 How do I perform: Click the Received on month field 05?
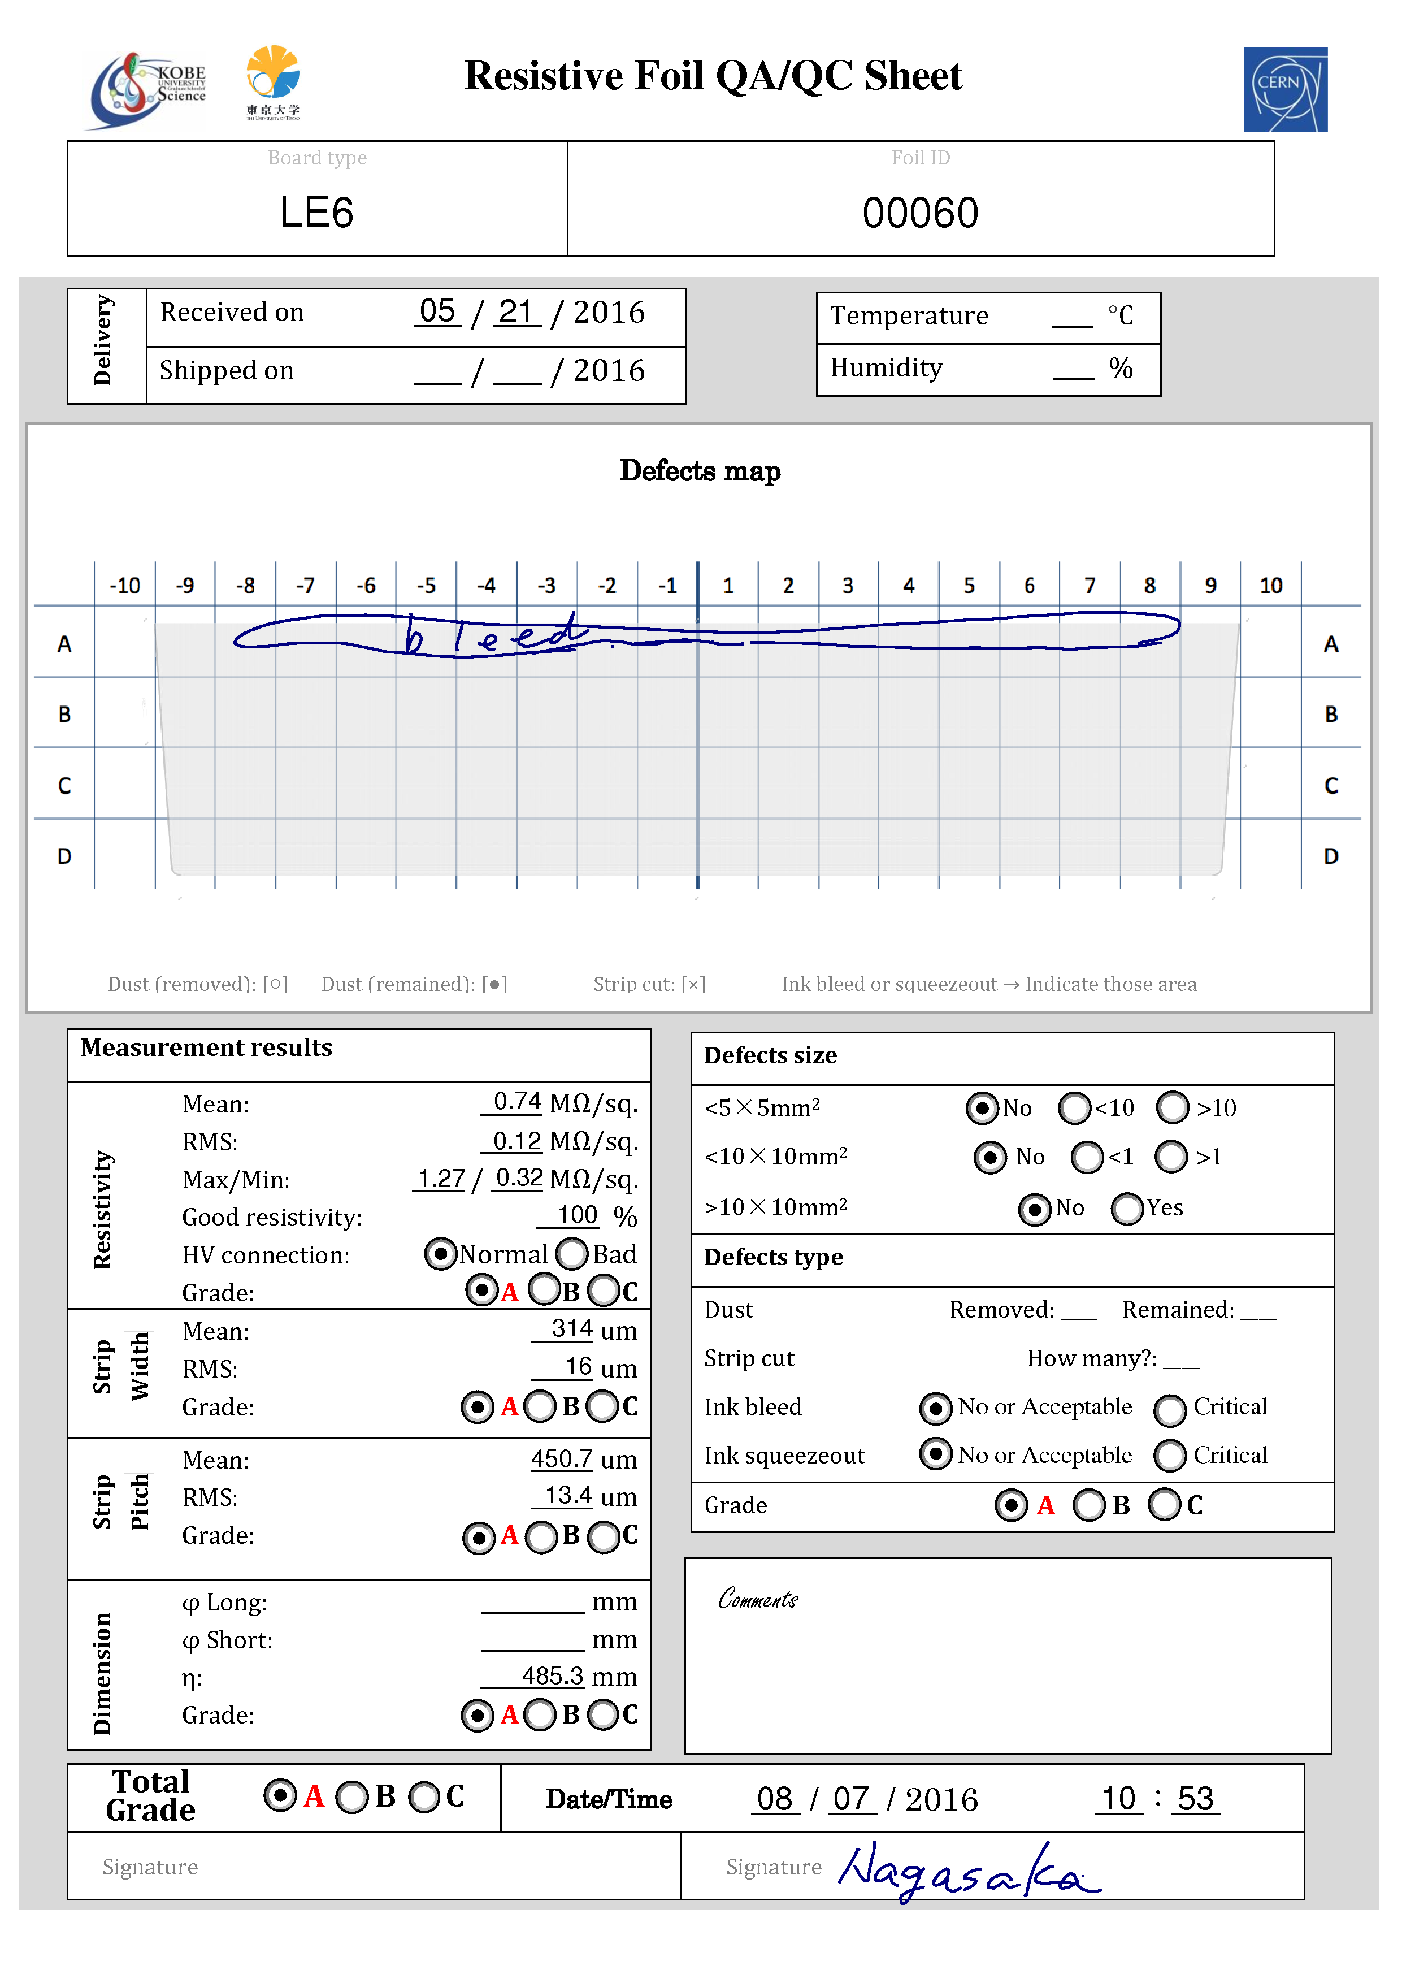(438, 312)
